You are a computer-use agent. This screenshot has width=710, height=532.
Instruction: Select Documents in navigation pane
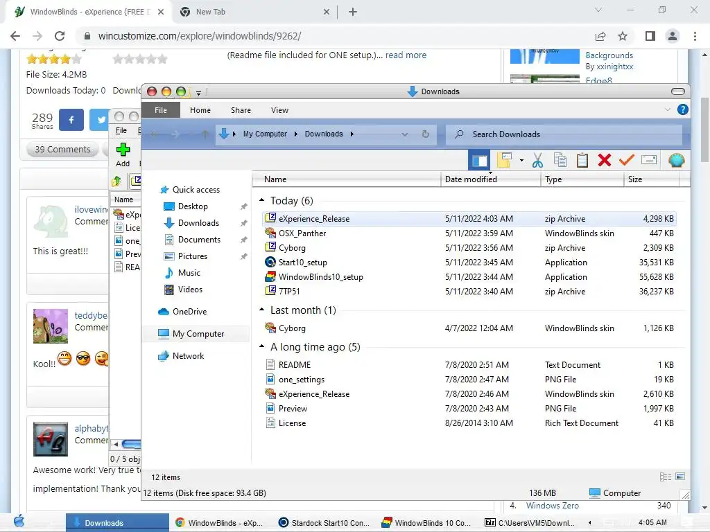(199, 240)
